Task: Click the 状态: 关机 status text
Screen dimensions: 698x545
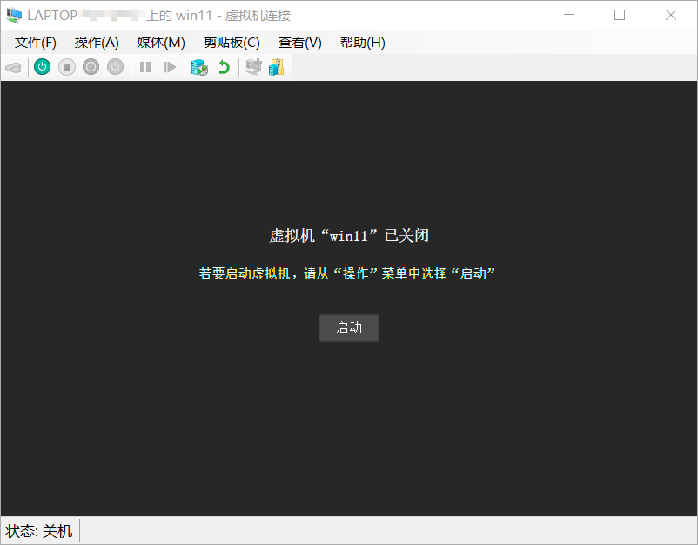Action: pyautogui.click(x=38, y=531)
